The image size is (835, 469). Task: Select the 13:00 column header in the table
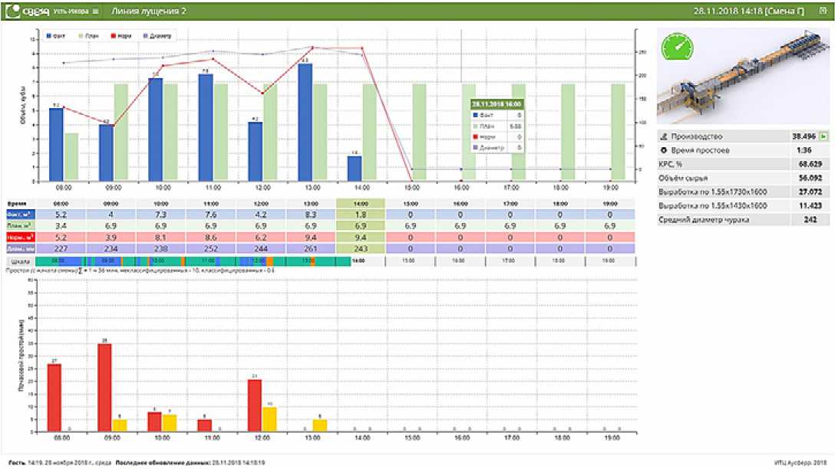click(311, 204)
